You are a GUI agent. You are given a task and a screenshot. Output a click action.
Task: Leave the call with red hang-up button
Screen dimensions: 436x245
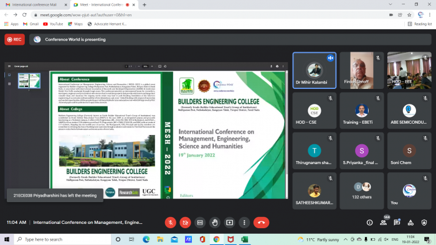(x=261, y=223)
